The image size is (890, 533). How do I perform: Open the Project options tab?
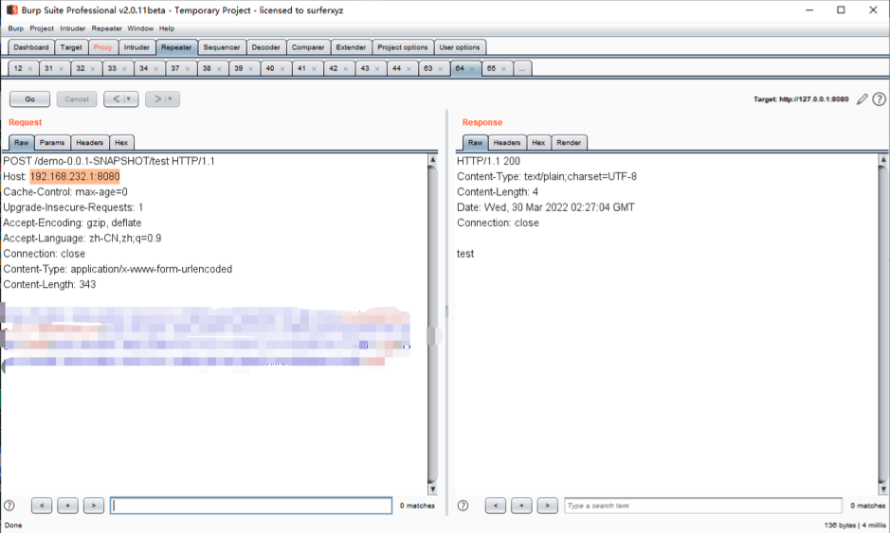click(x=403, y=47)
